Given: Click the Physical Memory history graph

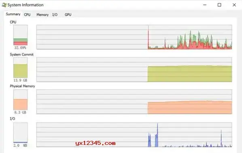Looking at the screenshot, I should 134,102.
